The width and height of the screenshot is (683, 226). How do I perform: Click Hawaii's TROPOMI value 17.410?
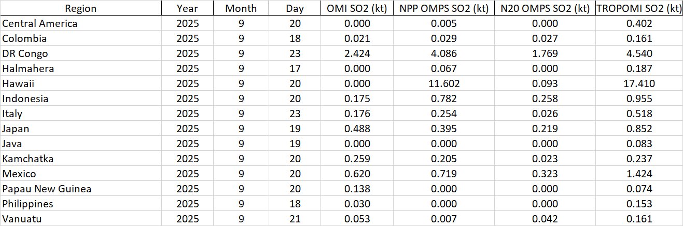tap(638, 83)
